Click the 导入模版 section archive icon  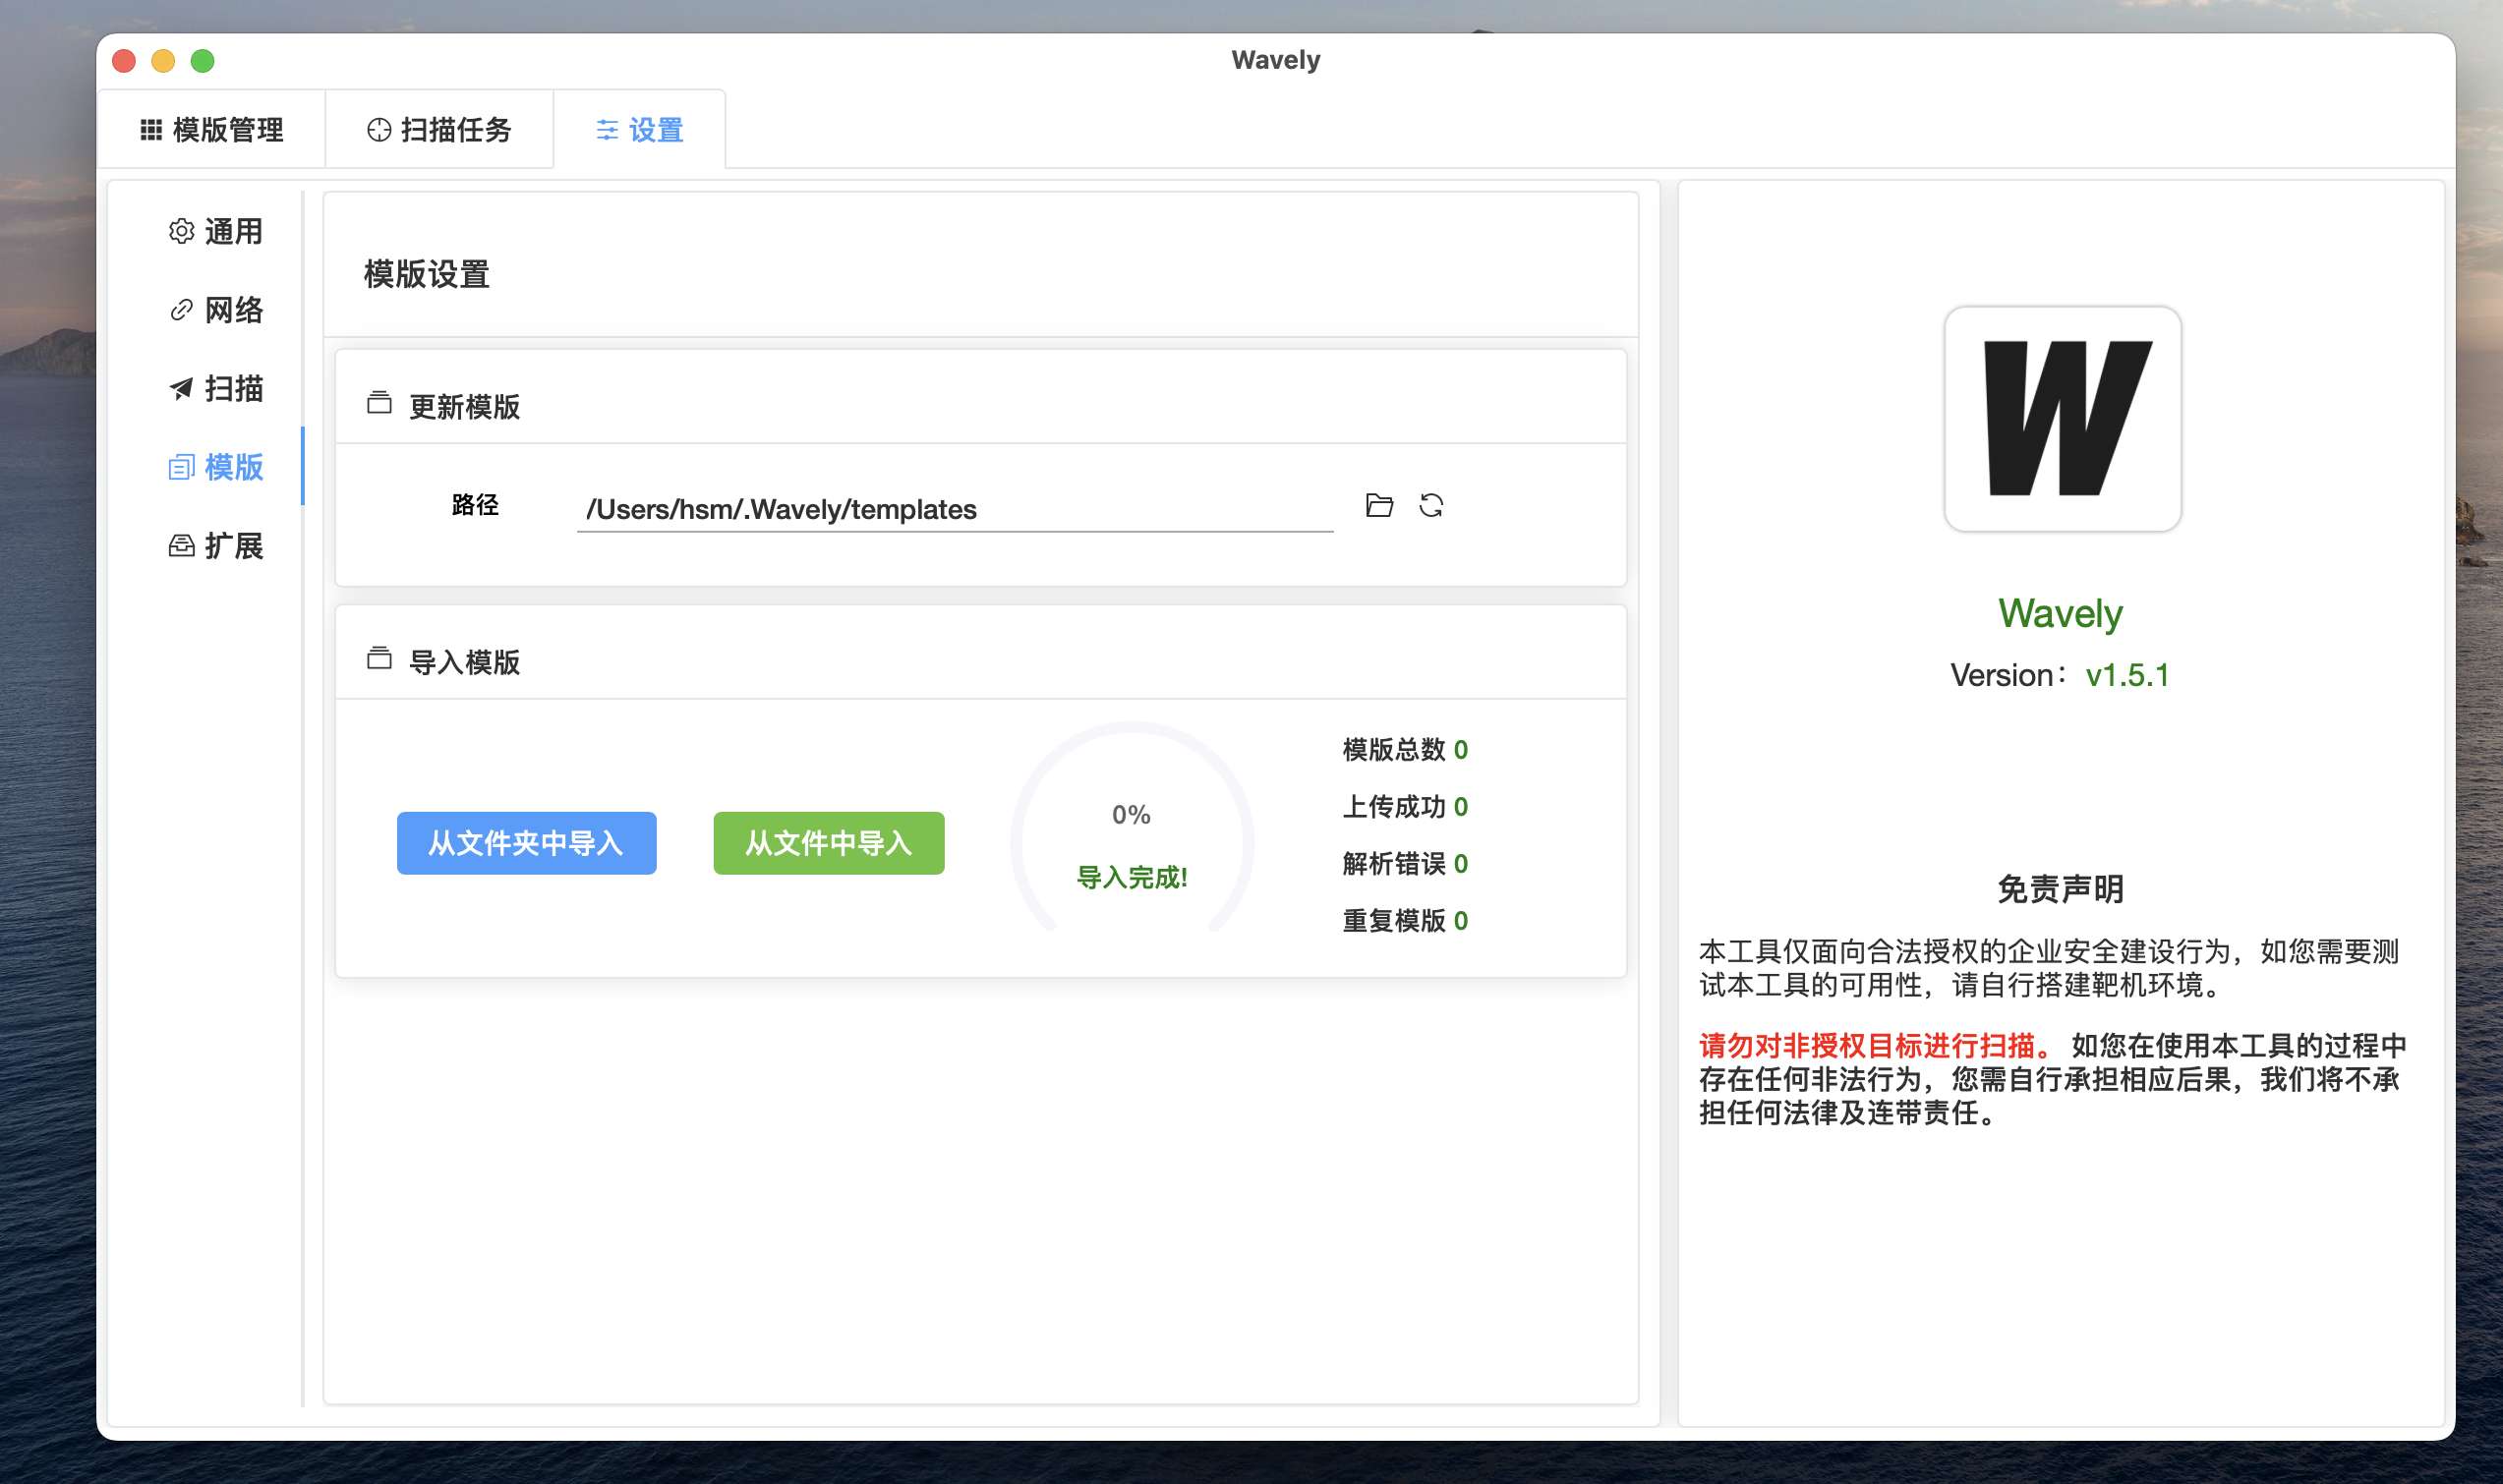380,659
